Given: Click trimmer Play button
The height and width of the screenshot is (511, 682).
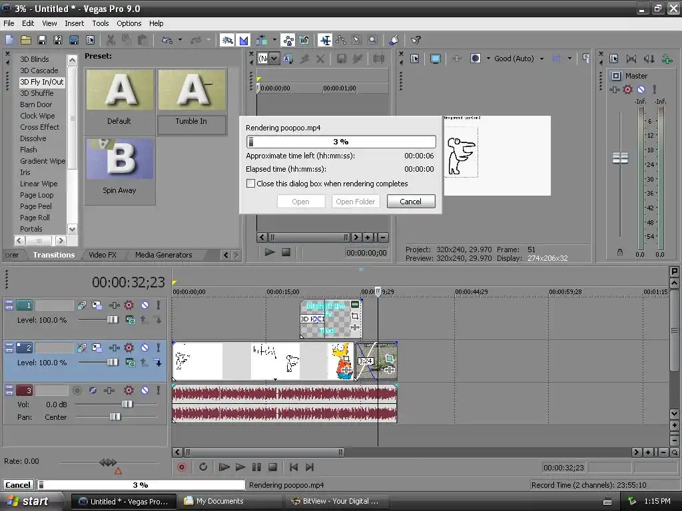Looking at the screenshot, I should point(270,252).
